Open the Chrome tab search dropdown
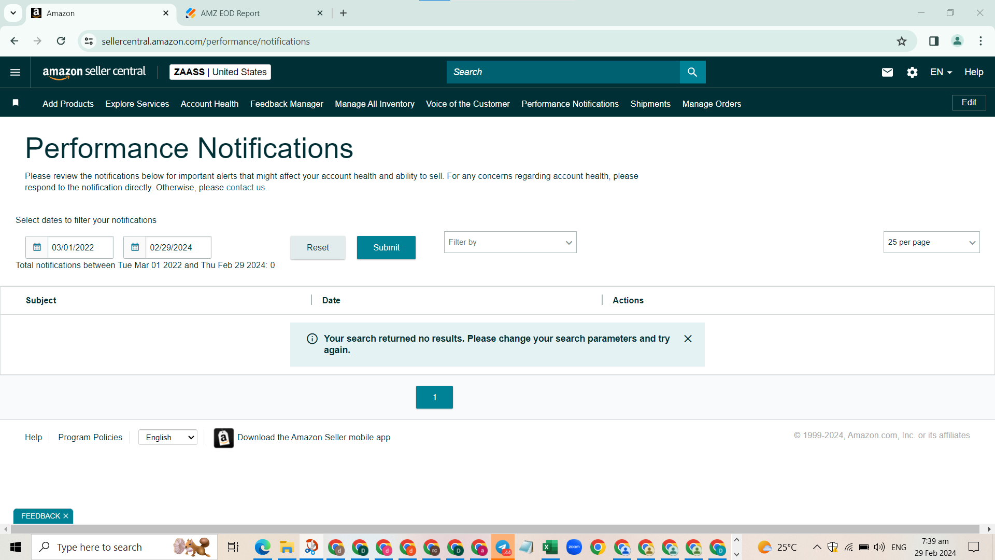 tap(13, 13)
